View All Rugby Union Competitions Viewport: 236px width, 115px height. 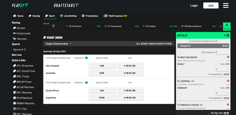154,44
